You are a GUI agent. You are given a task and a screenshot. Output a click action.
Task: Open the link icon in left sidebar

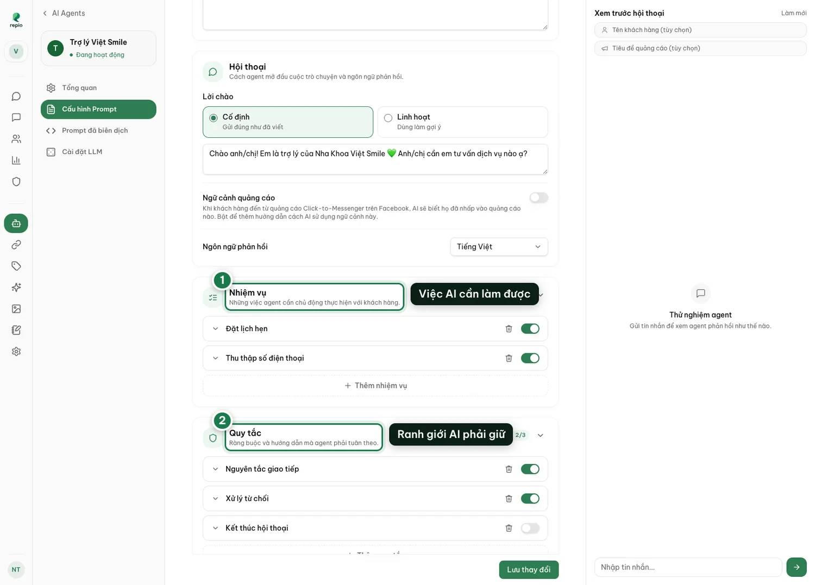(x=16, y=245)
